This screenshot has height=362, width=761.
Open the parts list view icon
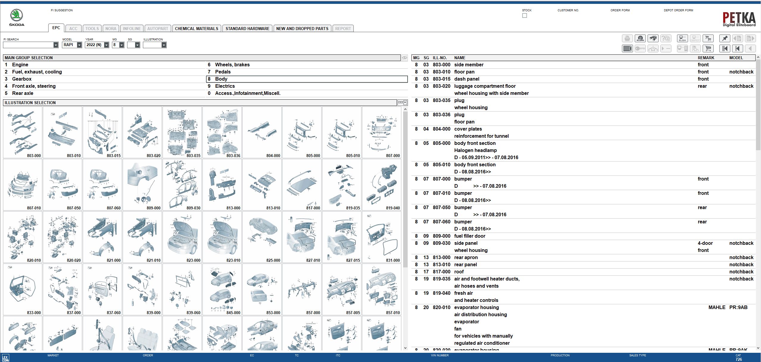[x=627, y=48]
